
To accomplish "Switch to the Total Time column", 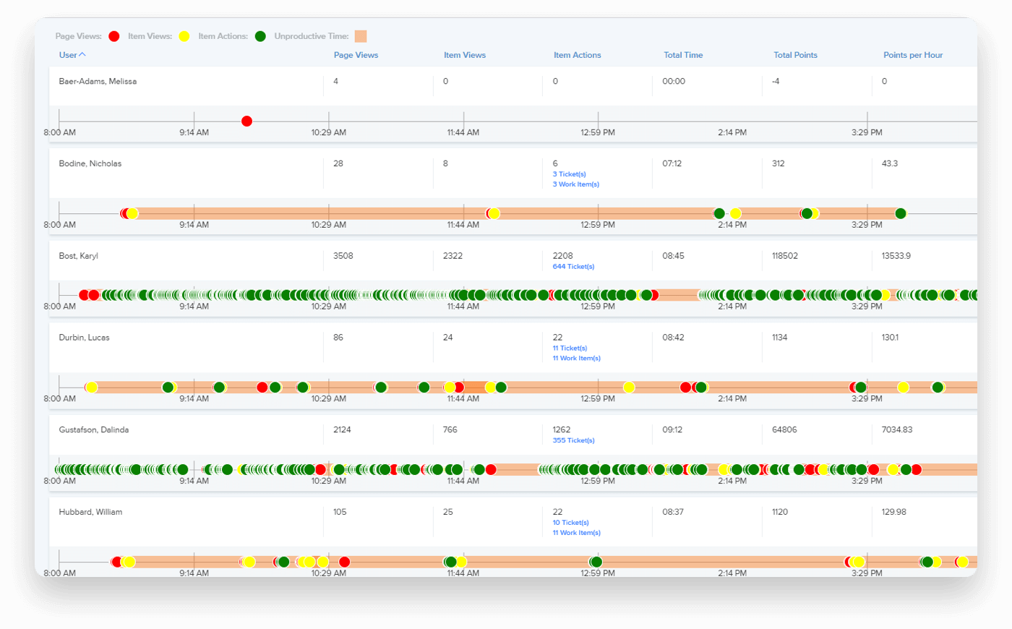I will 682,55.
